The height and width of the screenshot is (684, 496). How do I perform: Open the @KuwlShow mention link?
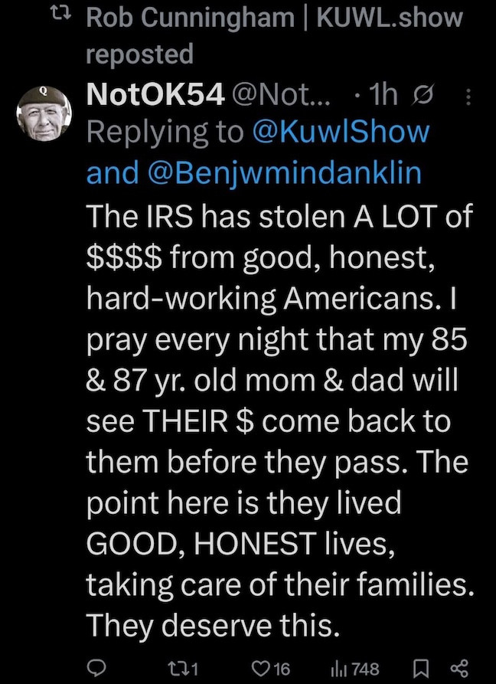(x=341, y=132)
